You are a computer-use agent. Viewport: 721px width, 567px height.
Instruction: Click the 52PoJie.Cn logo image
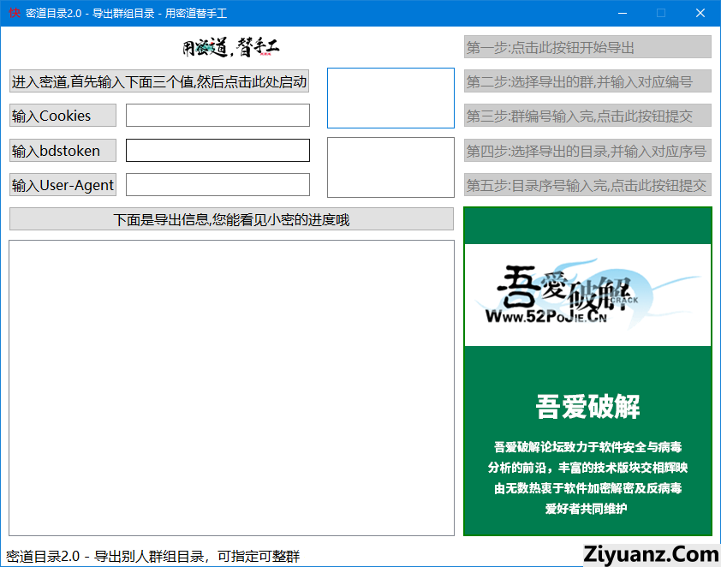[x=587, y=295]
